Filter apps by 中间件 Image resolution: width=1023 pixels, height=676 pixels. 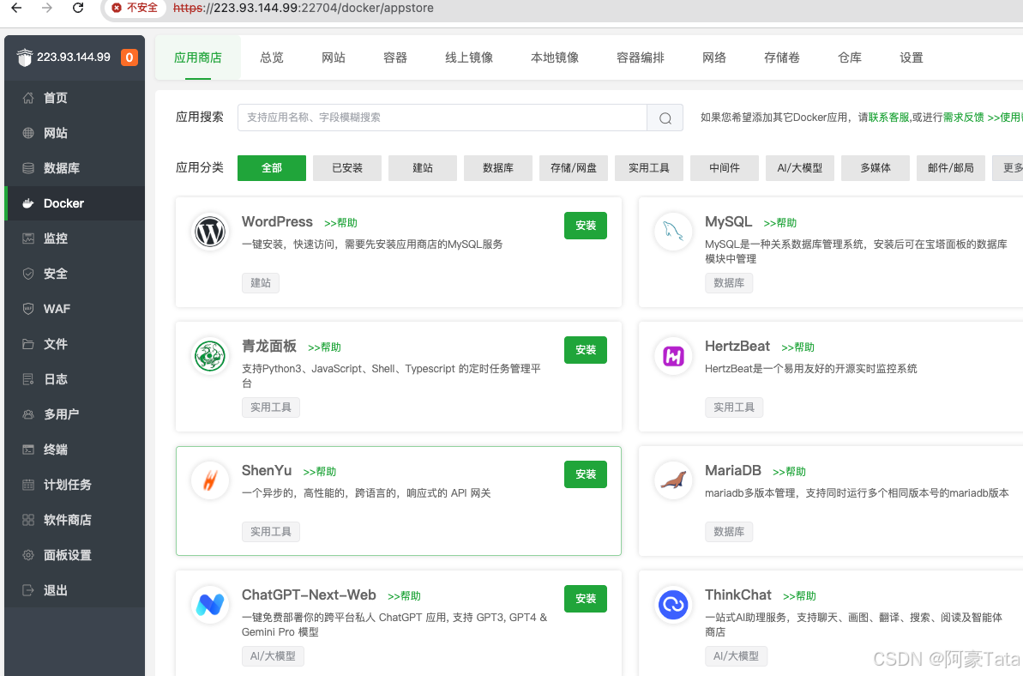(725, 168)
